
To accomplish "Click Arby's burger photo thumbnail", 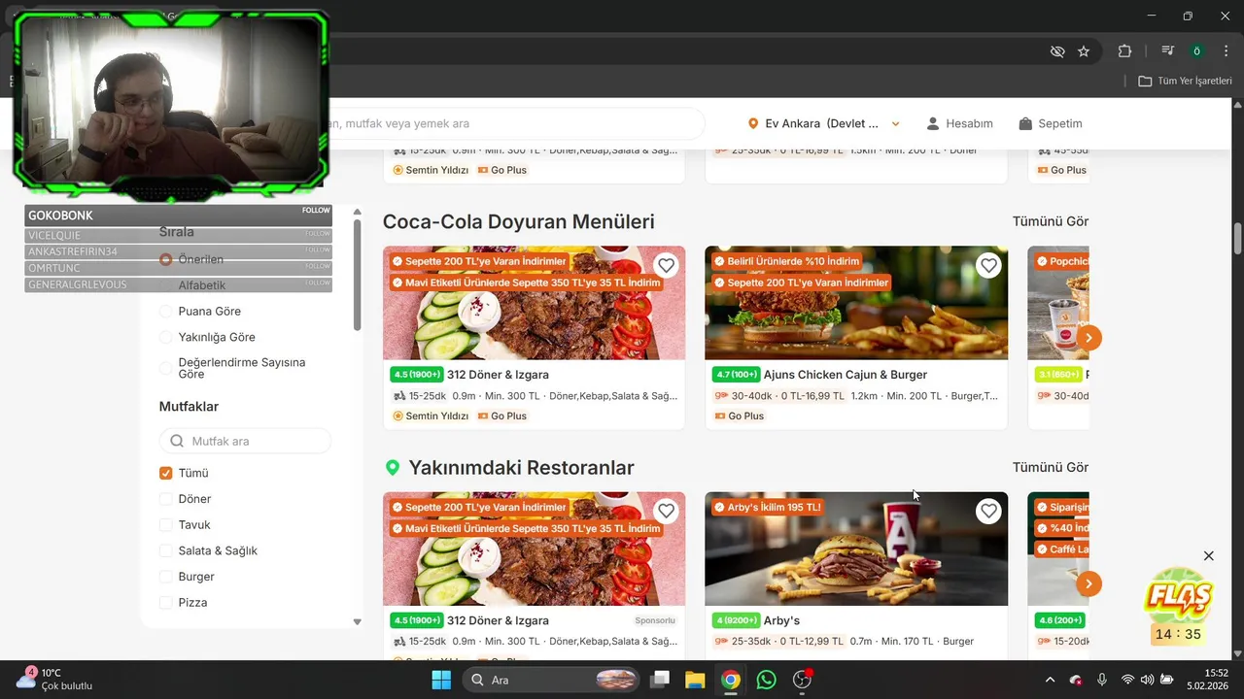I will 856,549.
